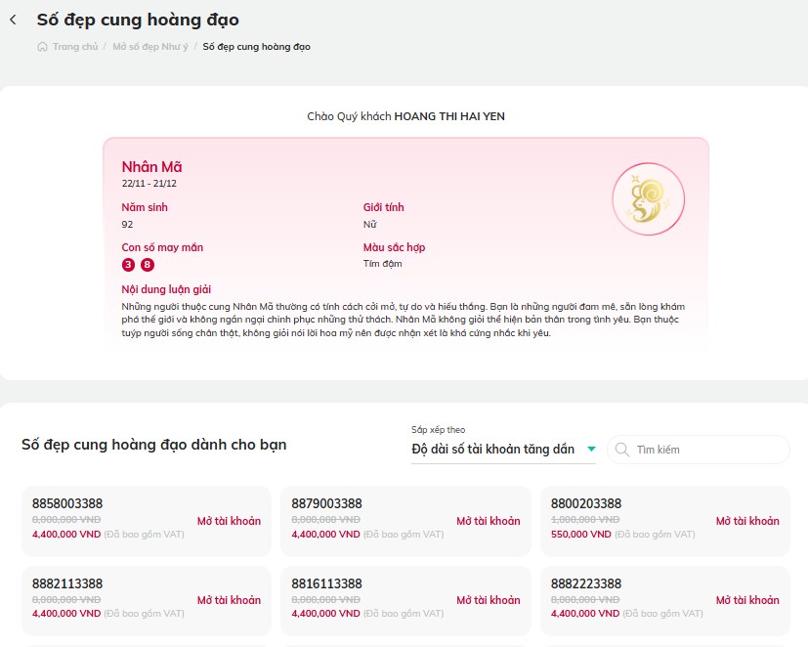This screenshot has width=808, height=647.
Task: Open account for number 8882223388
Action: 747,600
